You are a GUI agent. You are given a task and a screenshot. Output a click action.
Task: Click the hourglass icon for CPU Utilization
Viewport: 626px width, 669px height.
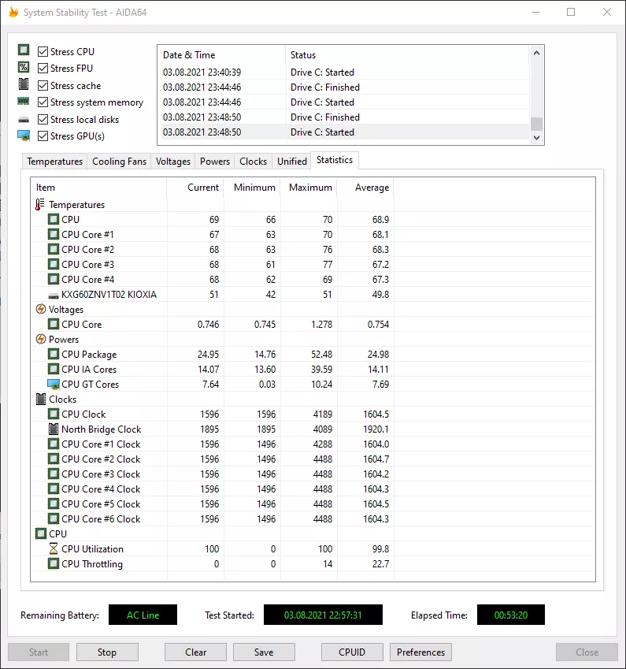pos(54,548)
